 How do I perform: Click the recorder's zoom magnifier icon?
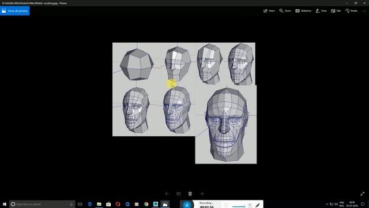250,205
